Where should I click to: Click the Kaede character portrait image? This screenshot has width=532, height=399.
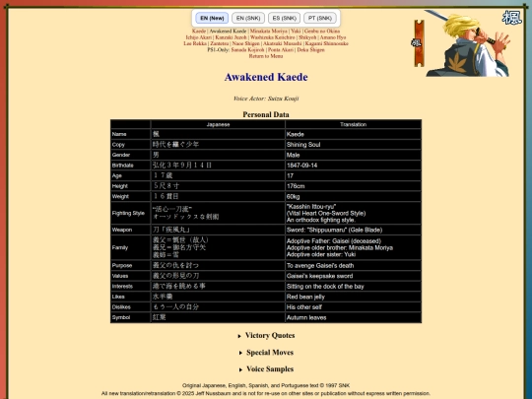coord(468,43)
